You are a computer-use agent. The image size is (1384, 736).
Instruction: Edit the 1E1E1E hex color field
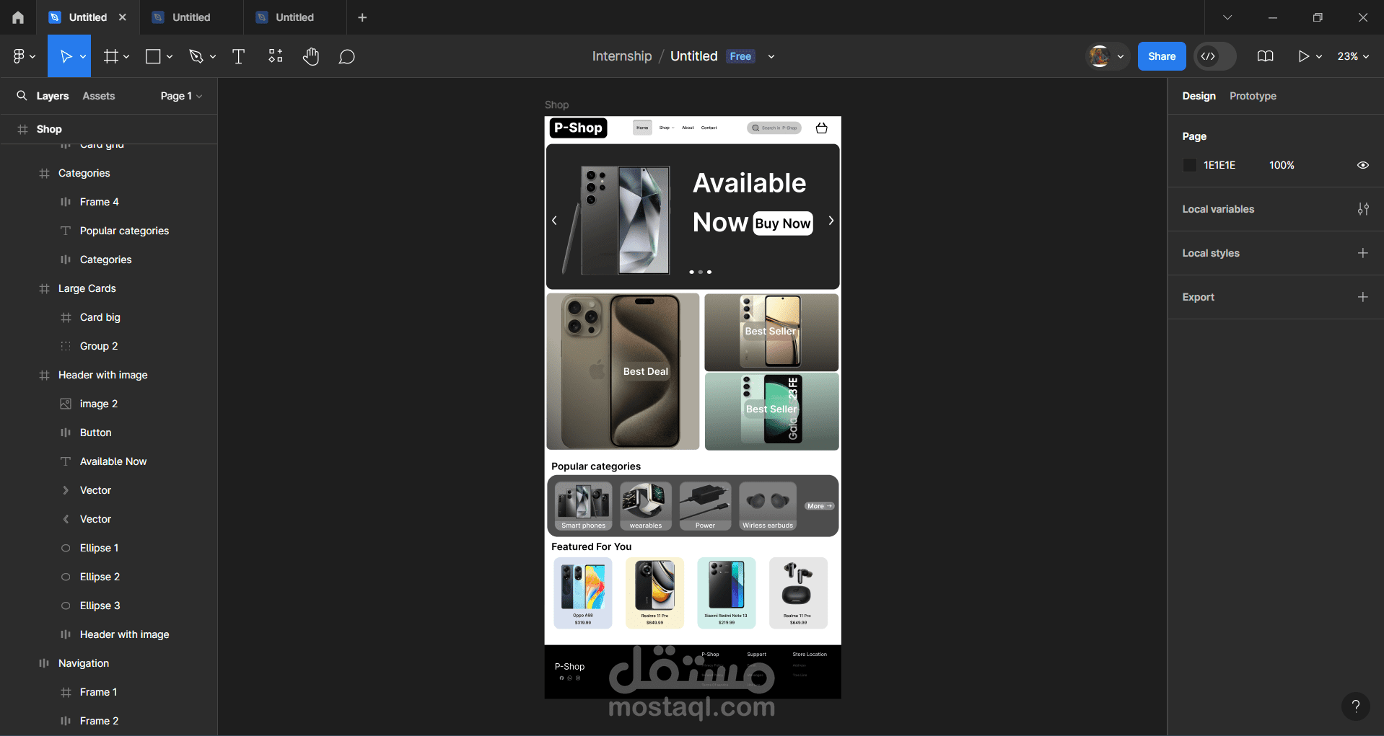coord(1219,165)
